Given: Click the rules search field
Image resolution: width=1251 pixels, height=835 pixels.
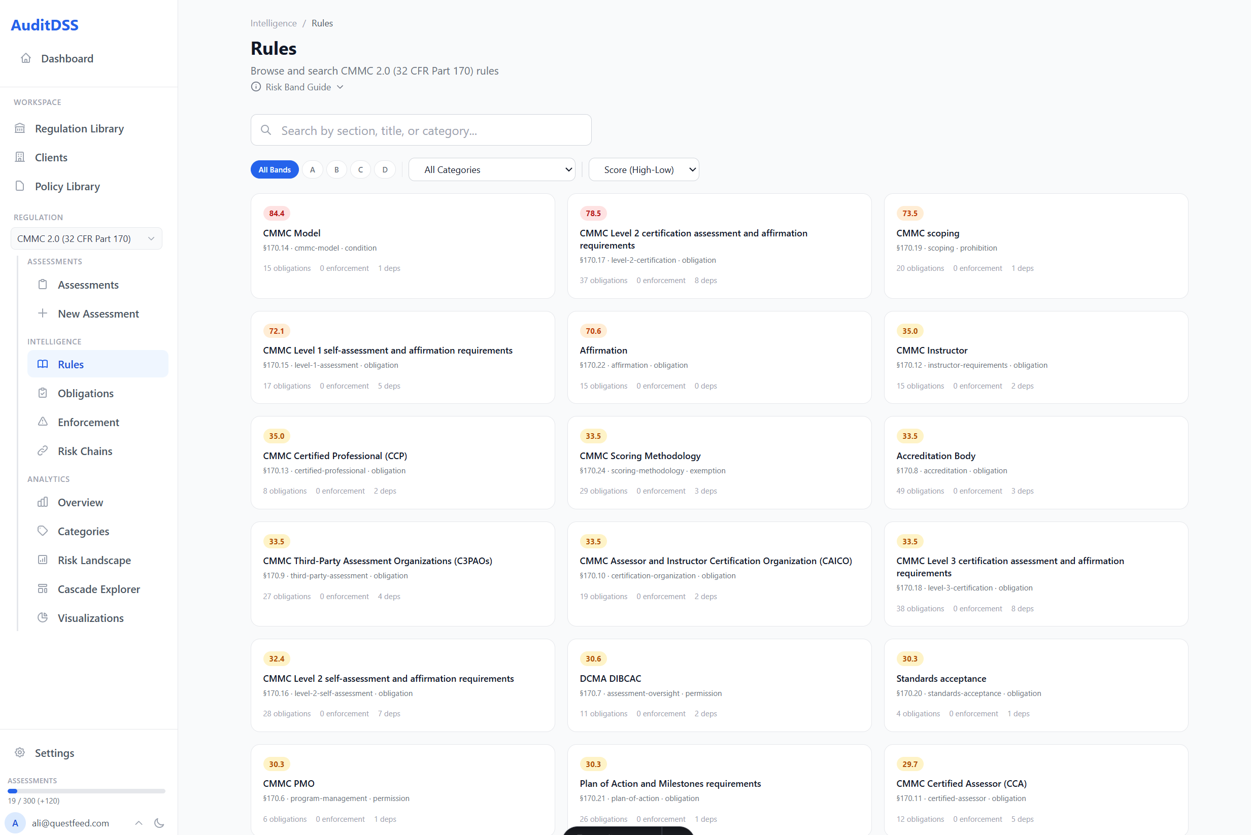Looking at the screenshot, I should tap(420, 130).
